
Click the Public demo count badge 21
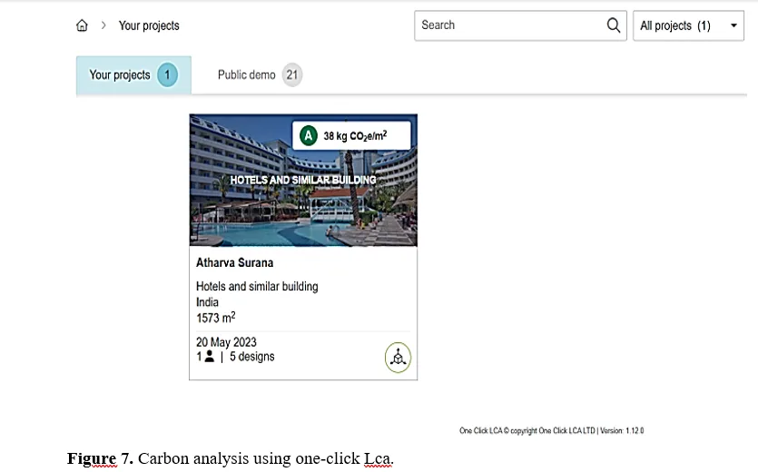[x=292, y=75]
